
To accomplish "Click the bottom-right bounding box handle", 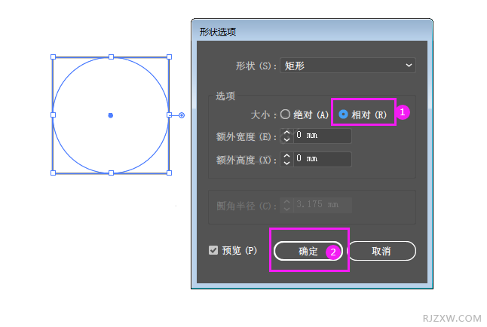I will click(x=169, y=173).
